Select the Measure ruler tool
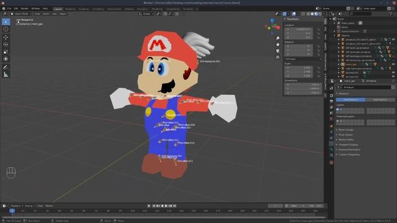Viewport: 397px width, 223px height. click(6, 74)
